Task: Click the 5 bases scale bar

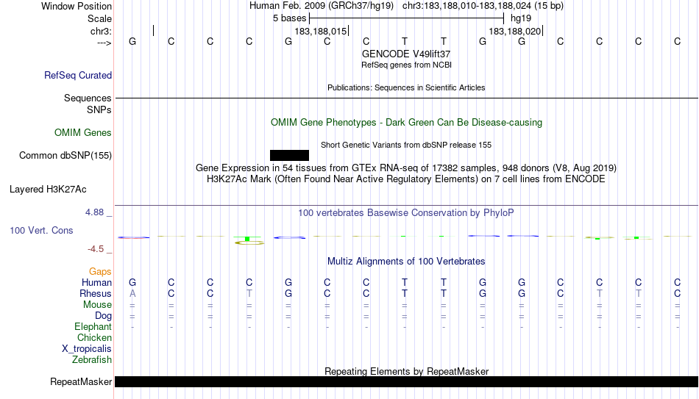Action: coord(406,18)
